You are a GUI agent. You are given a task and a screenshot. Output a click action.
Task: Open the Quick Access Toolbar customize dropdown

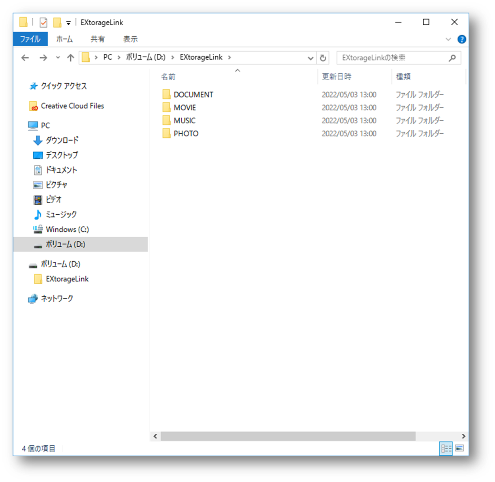(x=68, y=23)
